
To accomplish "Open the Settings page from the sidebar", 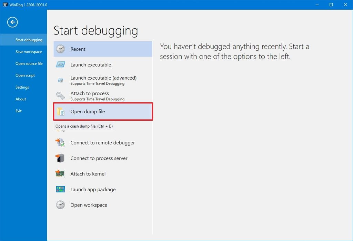I will pyautogui.click(x=22, y=87).
